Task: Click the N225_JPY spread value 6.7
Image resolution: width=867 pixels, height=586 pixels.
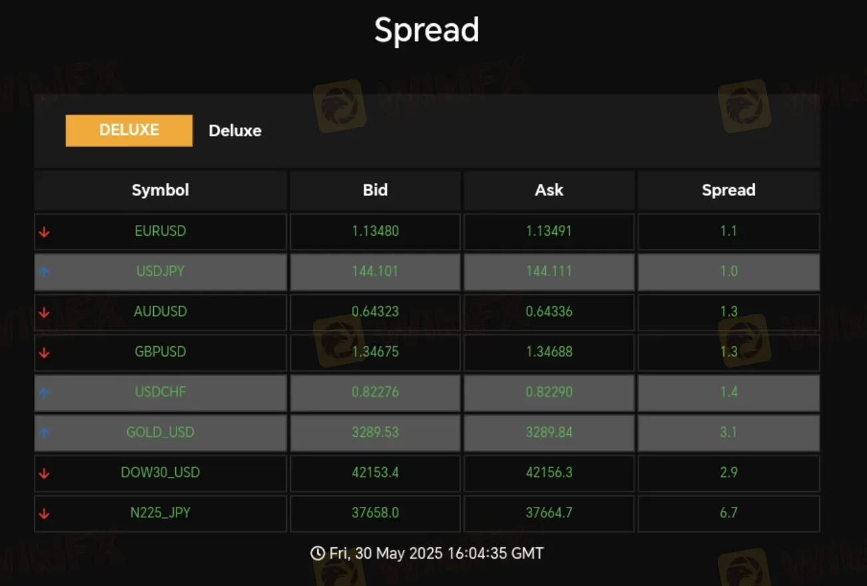Action: coord(728,513)
